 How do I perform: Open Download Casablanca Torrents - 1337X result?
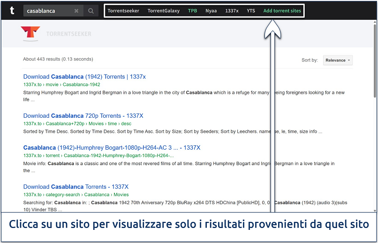point(76,187)
